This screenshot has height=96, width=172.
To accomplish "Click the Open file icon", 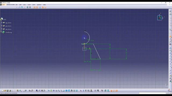I will [x=5, y=91].
